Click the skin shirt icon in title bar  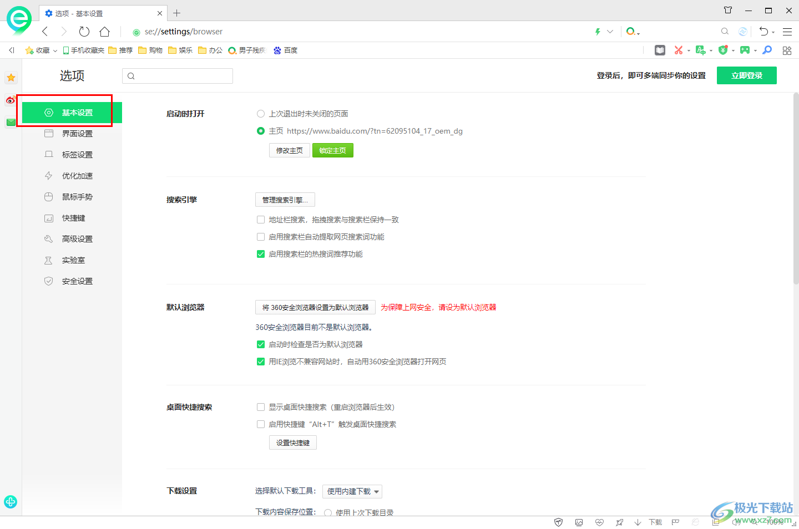point(728,10)
